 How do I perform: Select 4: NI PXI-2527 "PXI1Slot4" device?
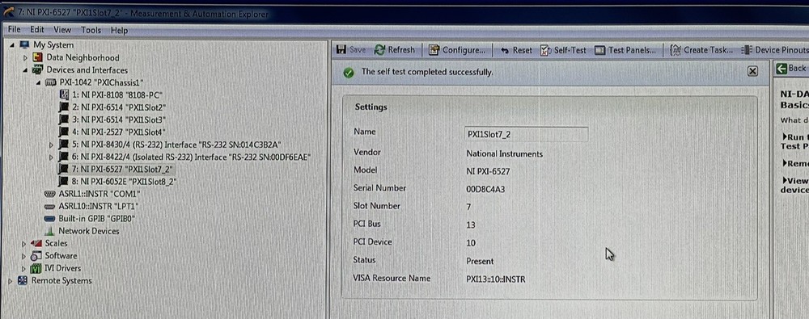(119, 132)
